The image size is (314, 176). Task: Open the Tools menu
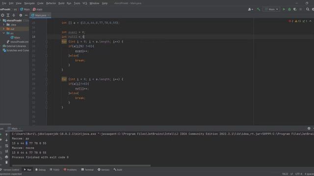(77, 3)
